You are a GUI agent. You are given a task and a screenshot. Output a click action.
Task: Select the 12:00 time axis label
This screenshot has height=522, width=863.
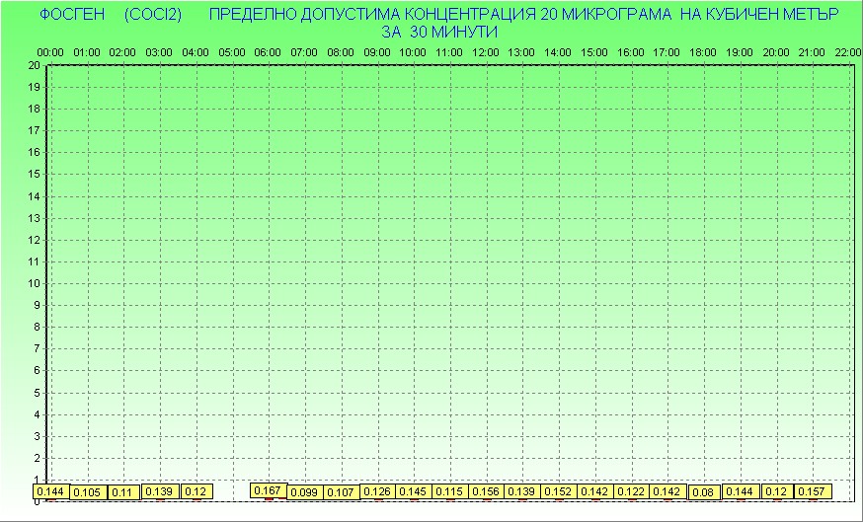pos(486,52)
